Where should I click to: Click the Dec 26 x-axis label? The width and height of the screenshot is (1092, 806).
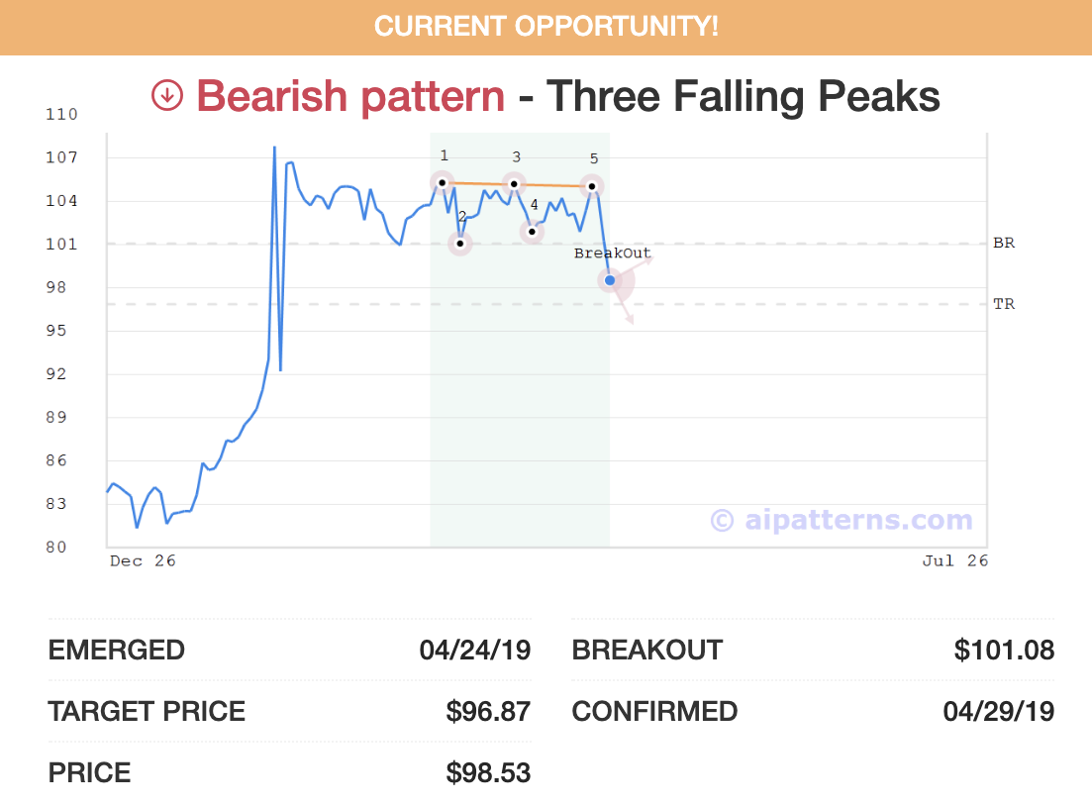coord(143,561)
